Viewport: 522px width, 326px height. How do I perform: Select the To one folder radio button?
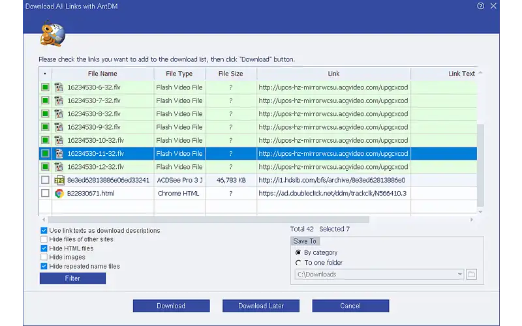298,263
